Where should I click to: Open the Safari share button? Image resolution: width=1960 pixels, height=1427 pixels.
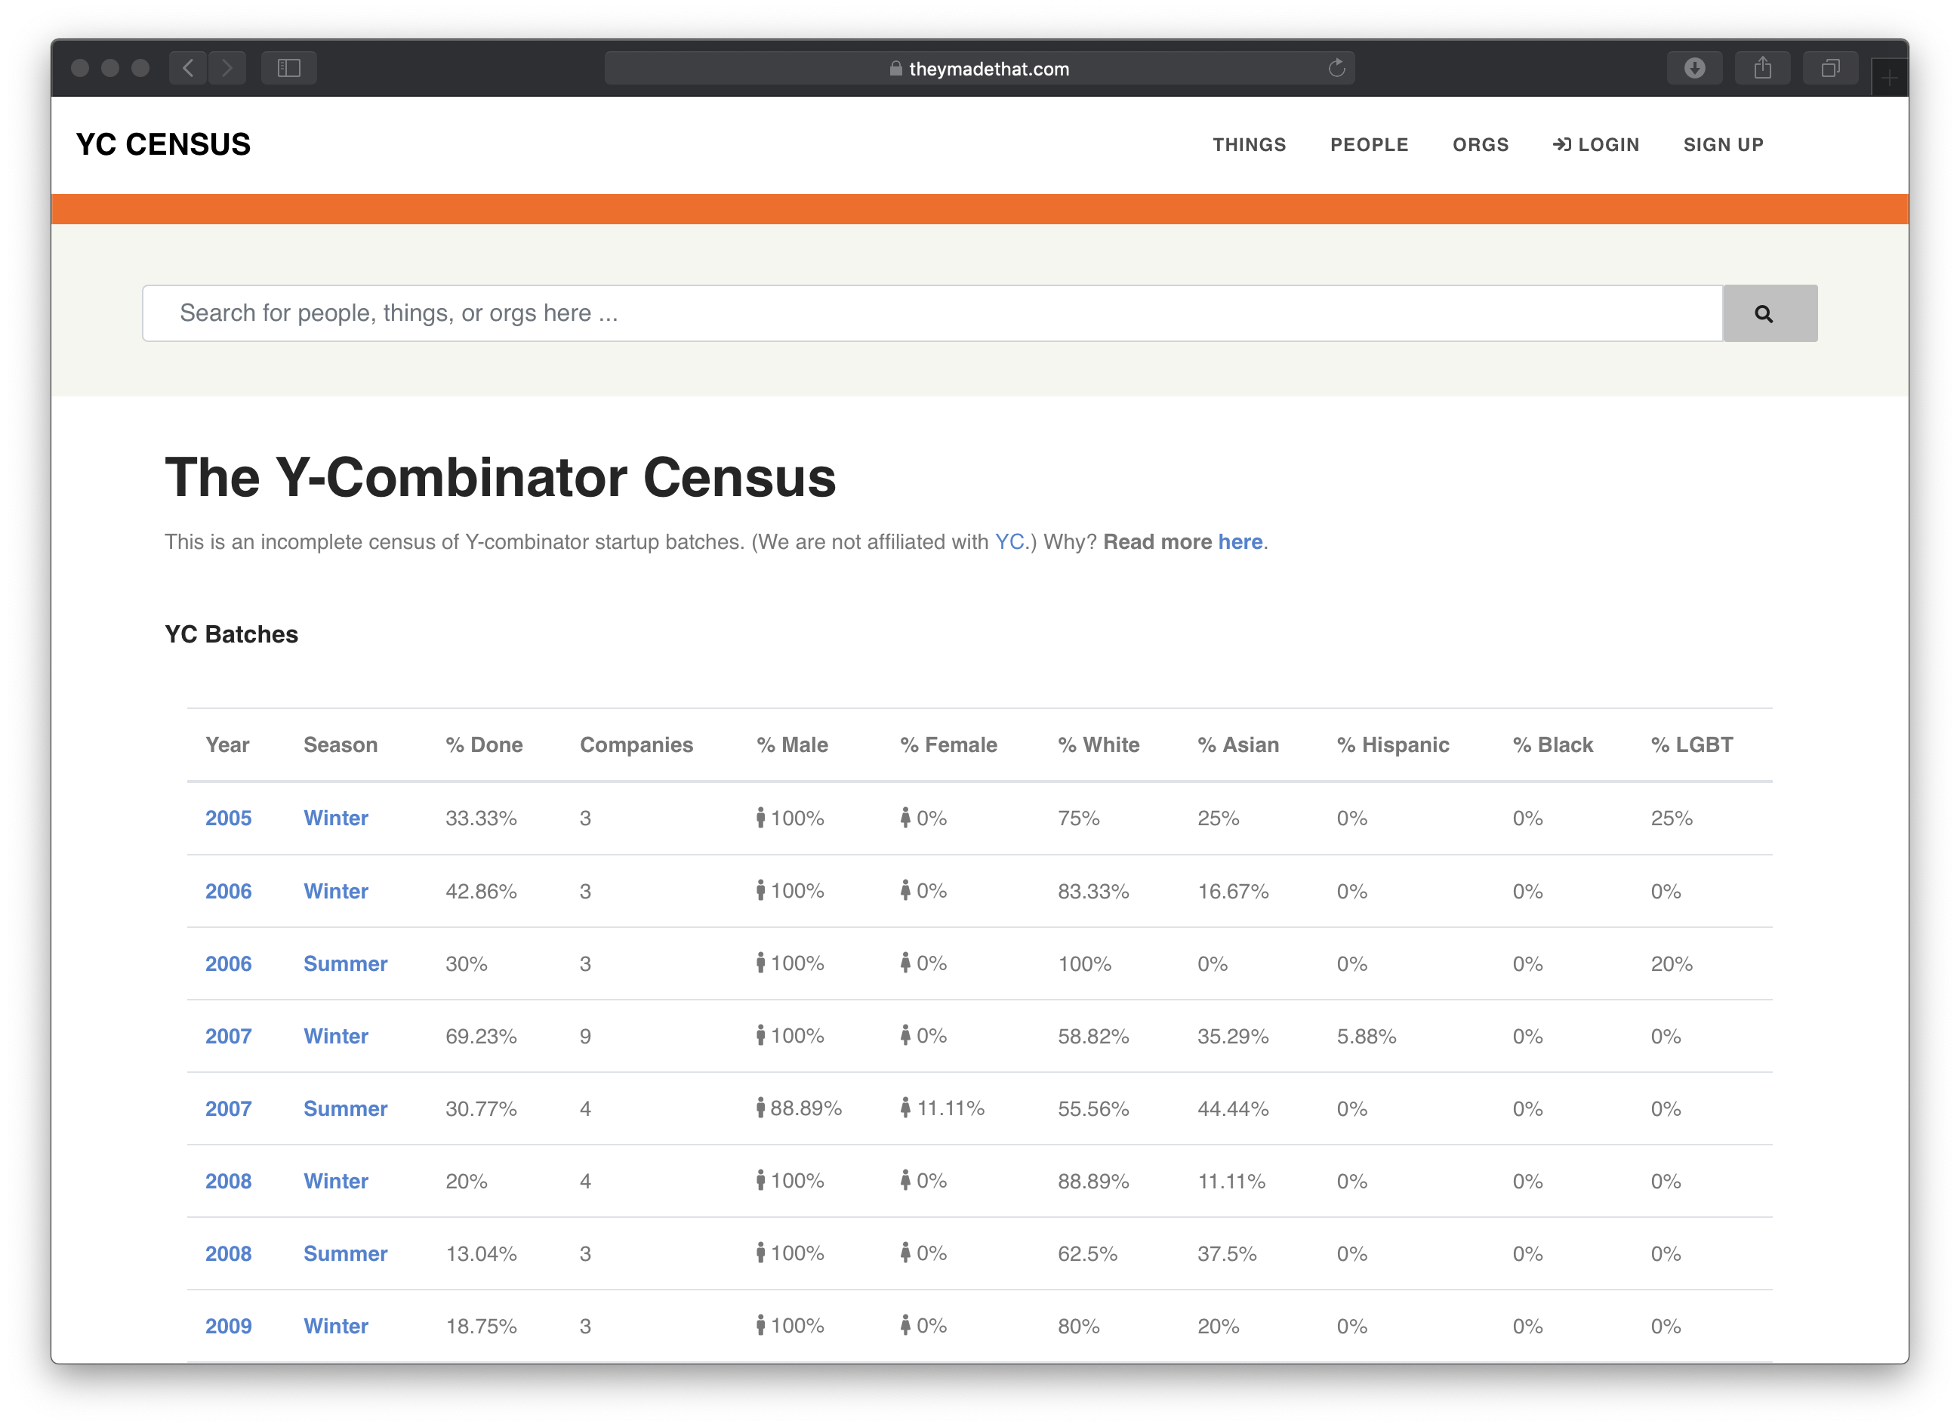[x=1762, y=68]
